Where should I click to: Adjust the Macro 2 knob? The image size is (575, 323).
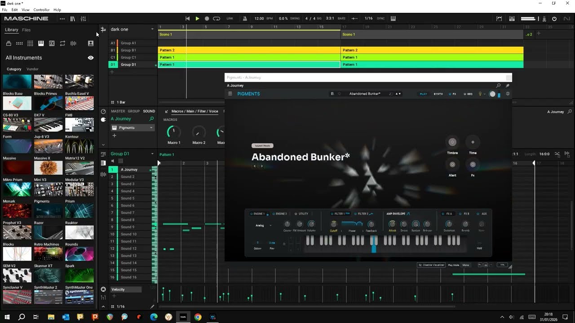coord(199,132)
